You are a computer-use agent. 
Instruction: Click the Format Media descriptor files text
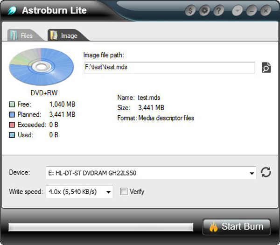(x=156, y=118)
